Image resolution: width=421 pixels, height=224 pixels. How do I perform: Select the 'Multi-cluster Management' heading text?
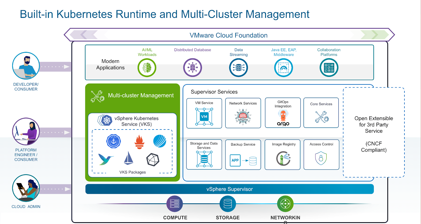(141, 96)
